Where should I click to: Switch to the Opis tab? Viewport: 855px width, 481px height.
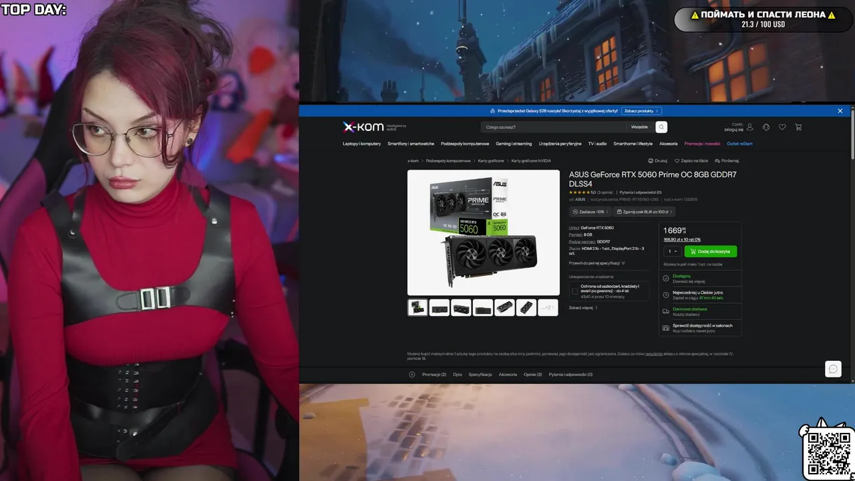tap(458, 375)
